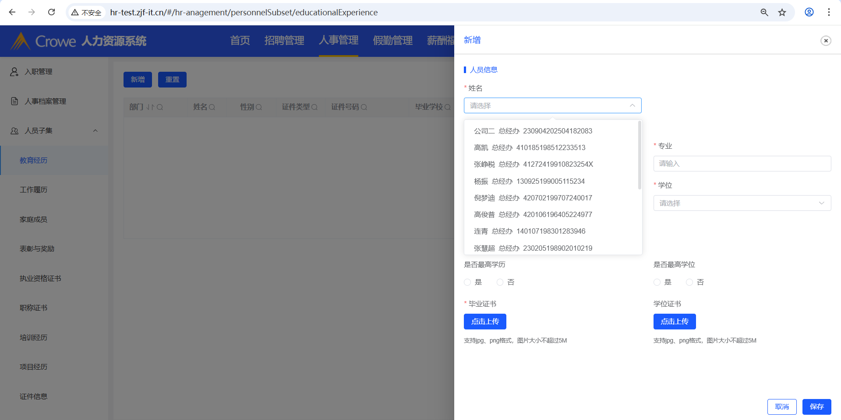Click the sort icon beside 部门 column

(x=150, y=107)
